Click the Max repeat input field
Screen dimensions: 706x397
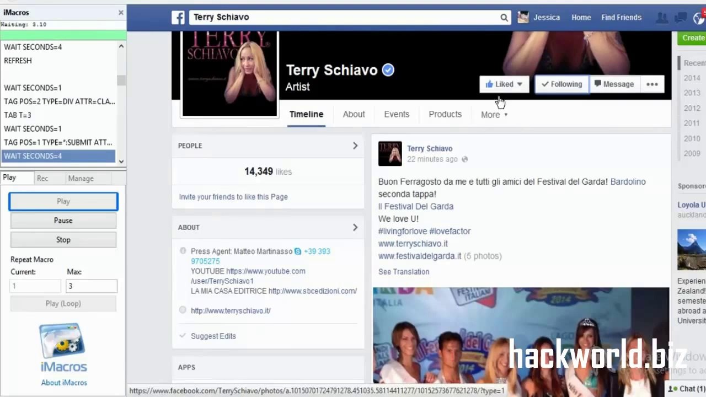pyautogui.click(x=92, y=286)
